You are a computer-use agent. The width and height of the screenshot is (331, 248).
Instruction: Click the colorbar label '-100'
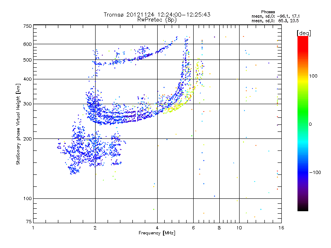click(x=315, y=172)
